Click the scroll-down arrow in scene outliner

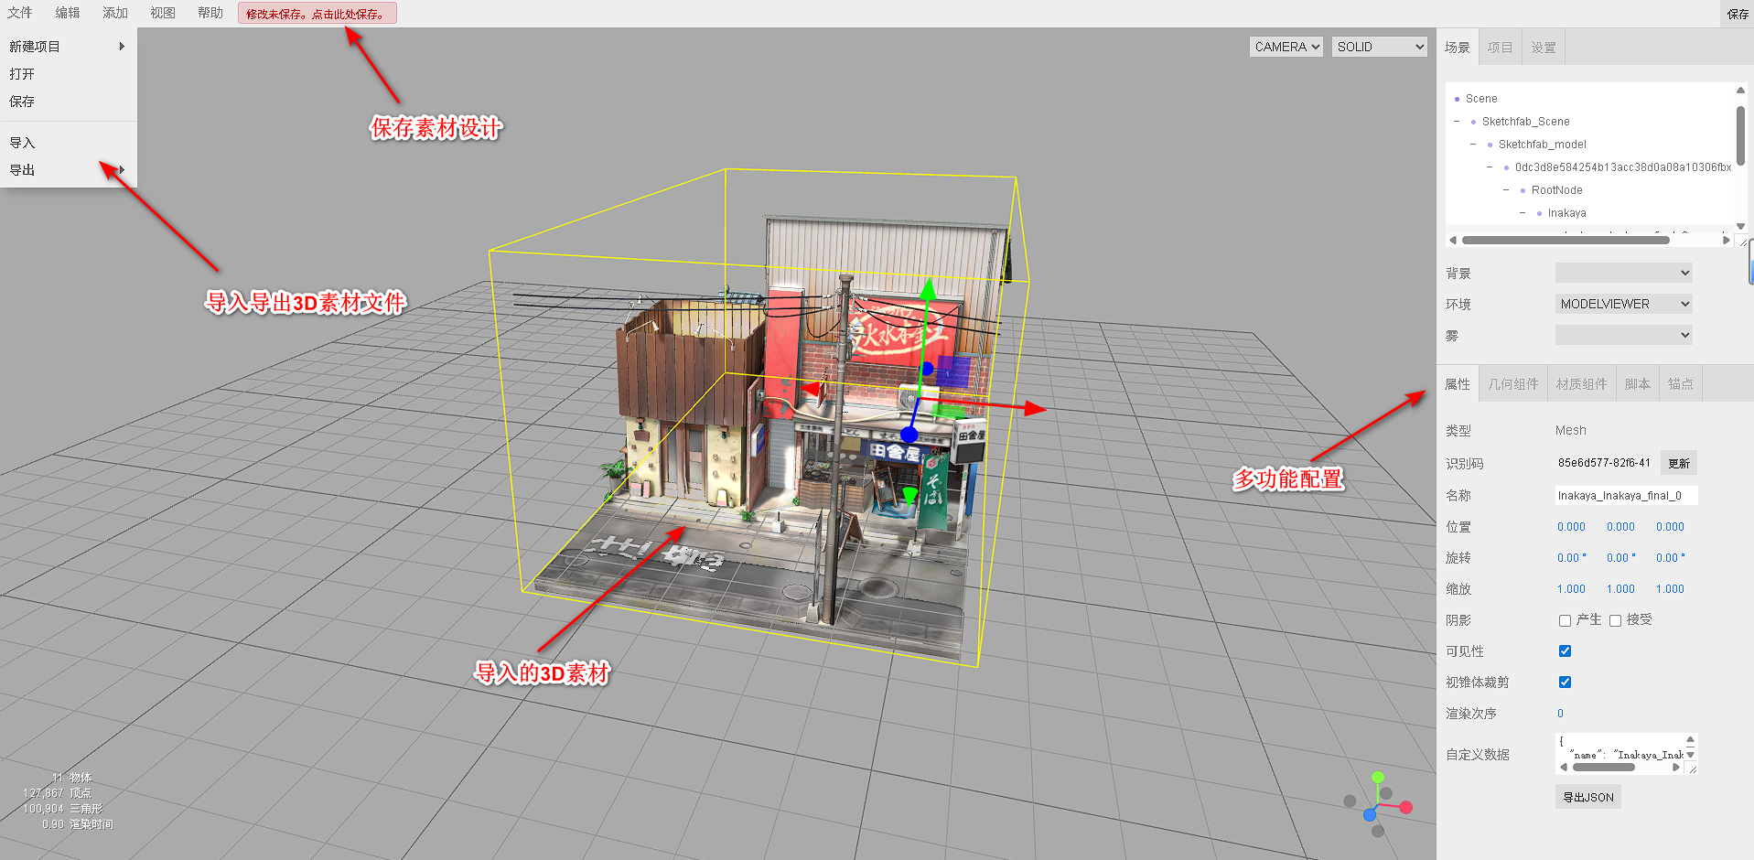pyautogui.click(x=1740, y=226)
